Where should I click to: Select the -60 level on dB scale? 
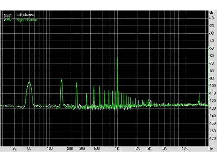(211, 56)
